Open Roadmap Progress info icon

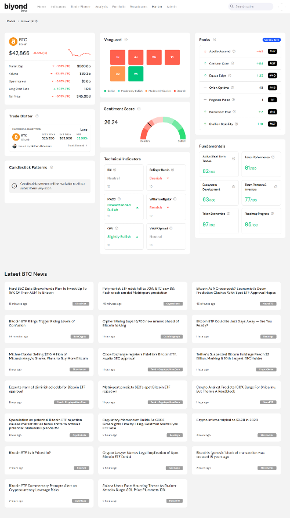point(272,213)
